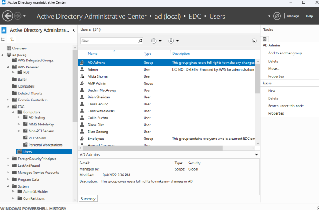
Task: Open the Help menu
Action: (309, 16)
